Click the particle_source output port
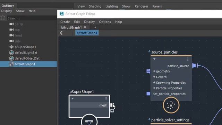 (194, 66)
